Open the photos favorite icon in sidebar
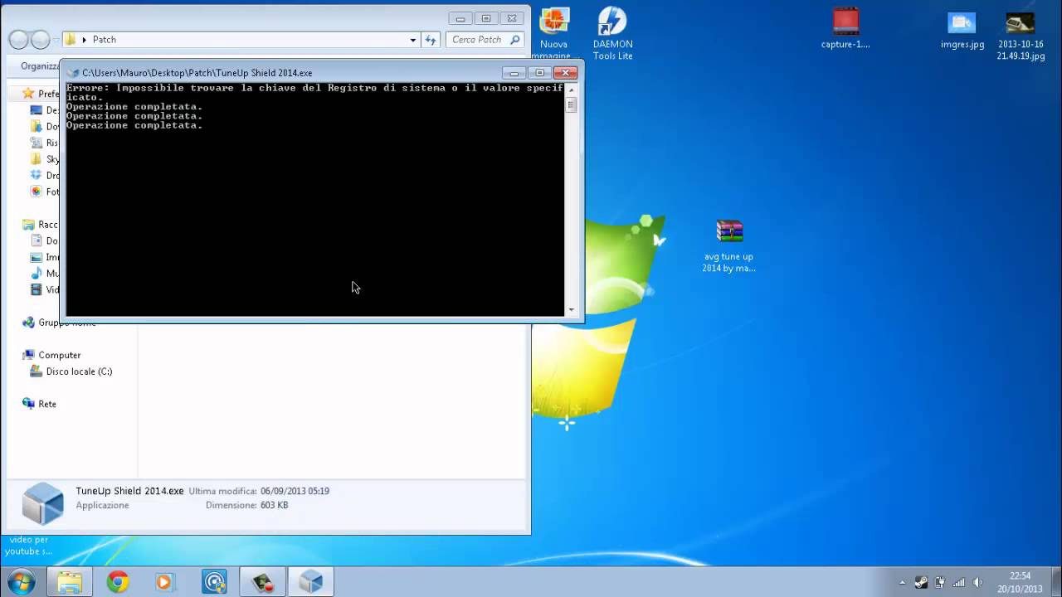1062x597 pixels. (36, 192)
